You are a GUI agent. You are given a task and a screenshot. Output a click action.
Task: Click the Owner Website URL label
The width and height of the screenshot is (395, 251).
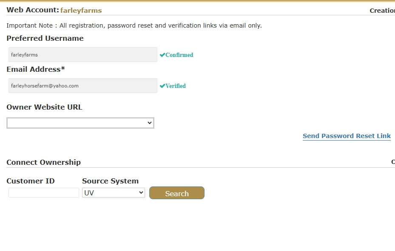pyautogui.click(x=44, y=107)
